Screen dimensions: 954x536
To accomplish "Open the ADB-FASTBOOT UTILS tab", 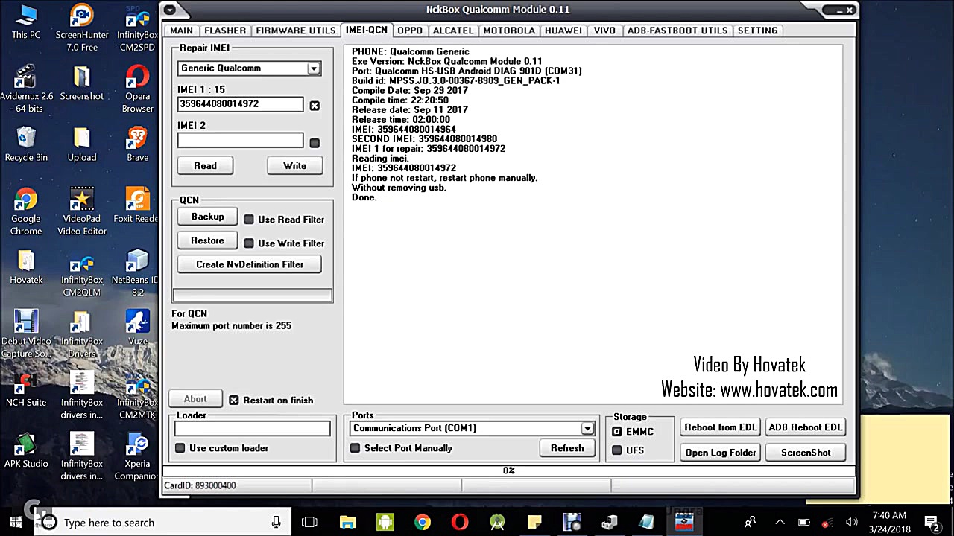I will (x=677, y=31).
